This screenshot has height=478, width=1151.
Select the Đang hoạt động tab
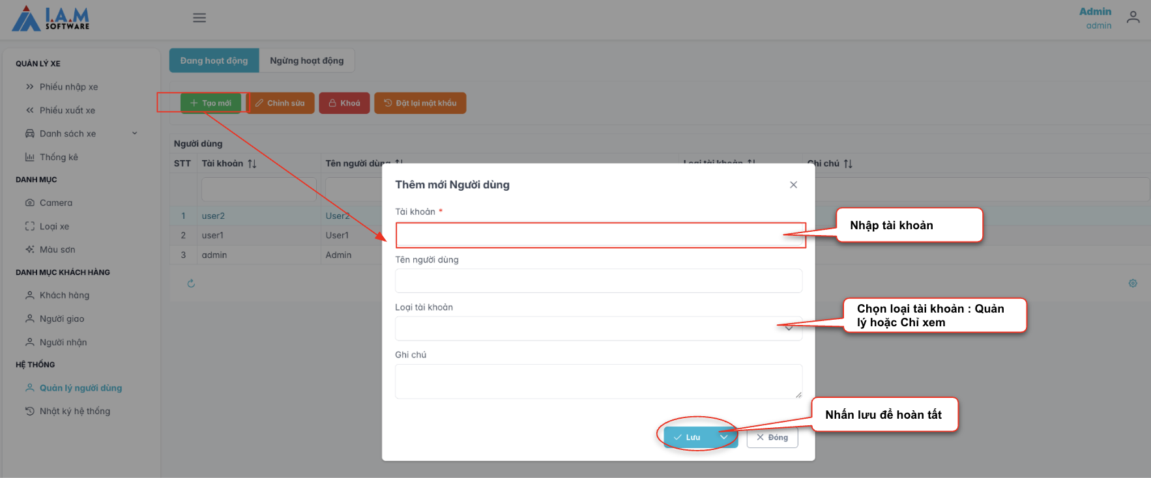tap(214, 61)
